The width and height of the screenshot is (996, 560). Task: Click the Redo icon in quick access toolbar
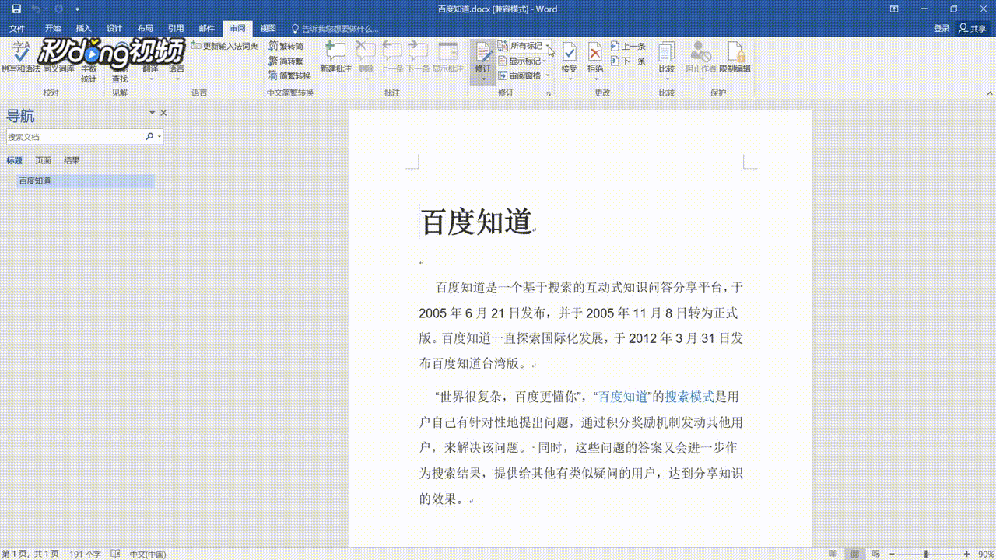[58, 9]
